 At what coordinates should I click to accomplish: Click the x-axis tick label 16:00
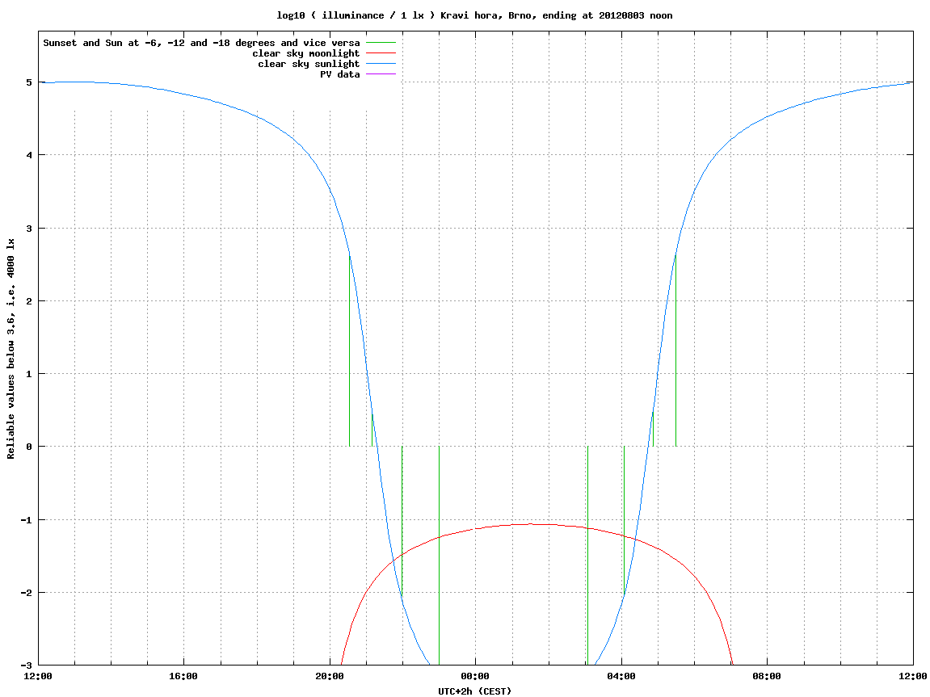click(184, 676)
